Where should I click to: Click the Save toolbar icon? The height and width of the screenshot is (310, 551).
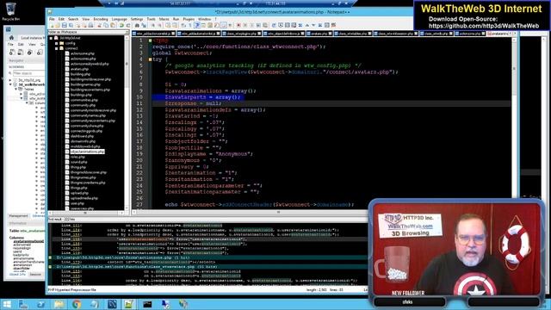pyautogui.click(x=64, y=25)
